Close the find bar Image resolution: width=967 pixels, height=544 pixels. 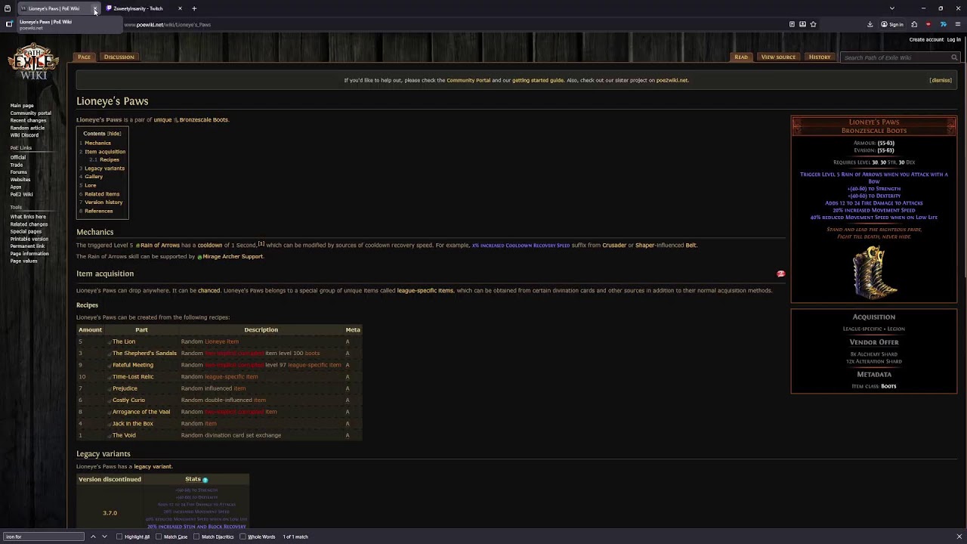959,536
